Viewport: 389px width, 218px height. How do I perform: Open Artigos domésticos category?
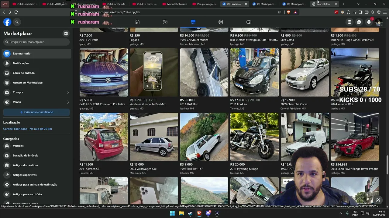click(x=36, y=165)
